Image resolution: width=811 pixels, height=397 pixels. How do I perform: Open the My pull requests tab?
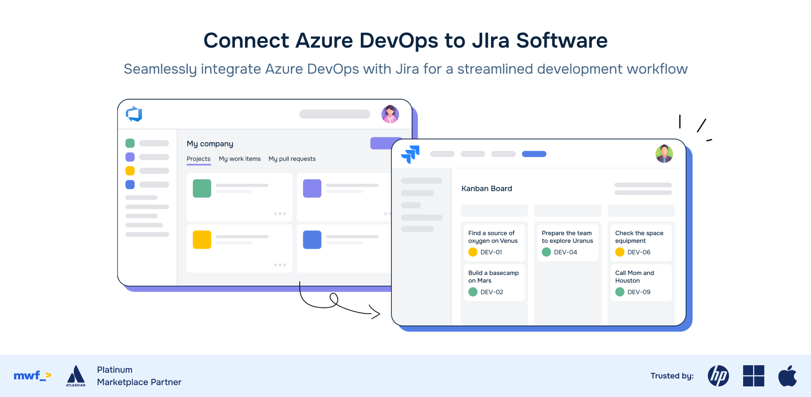coord(292,159)
